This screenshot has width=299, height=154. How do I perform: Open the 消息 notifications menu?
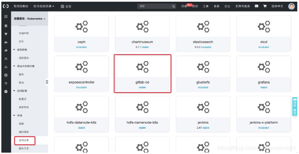tap(184, 6)
